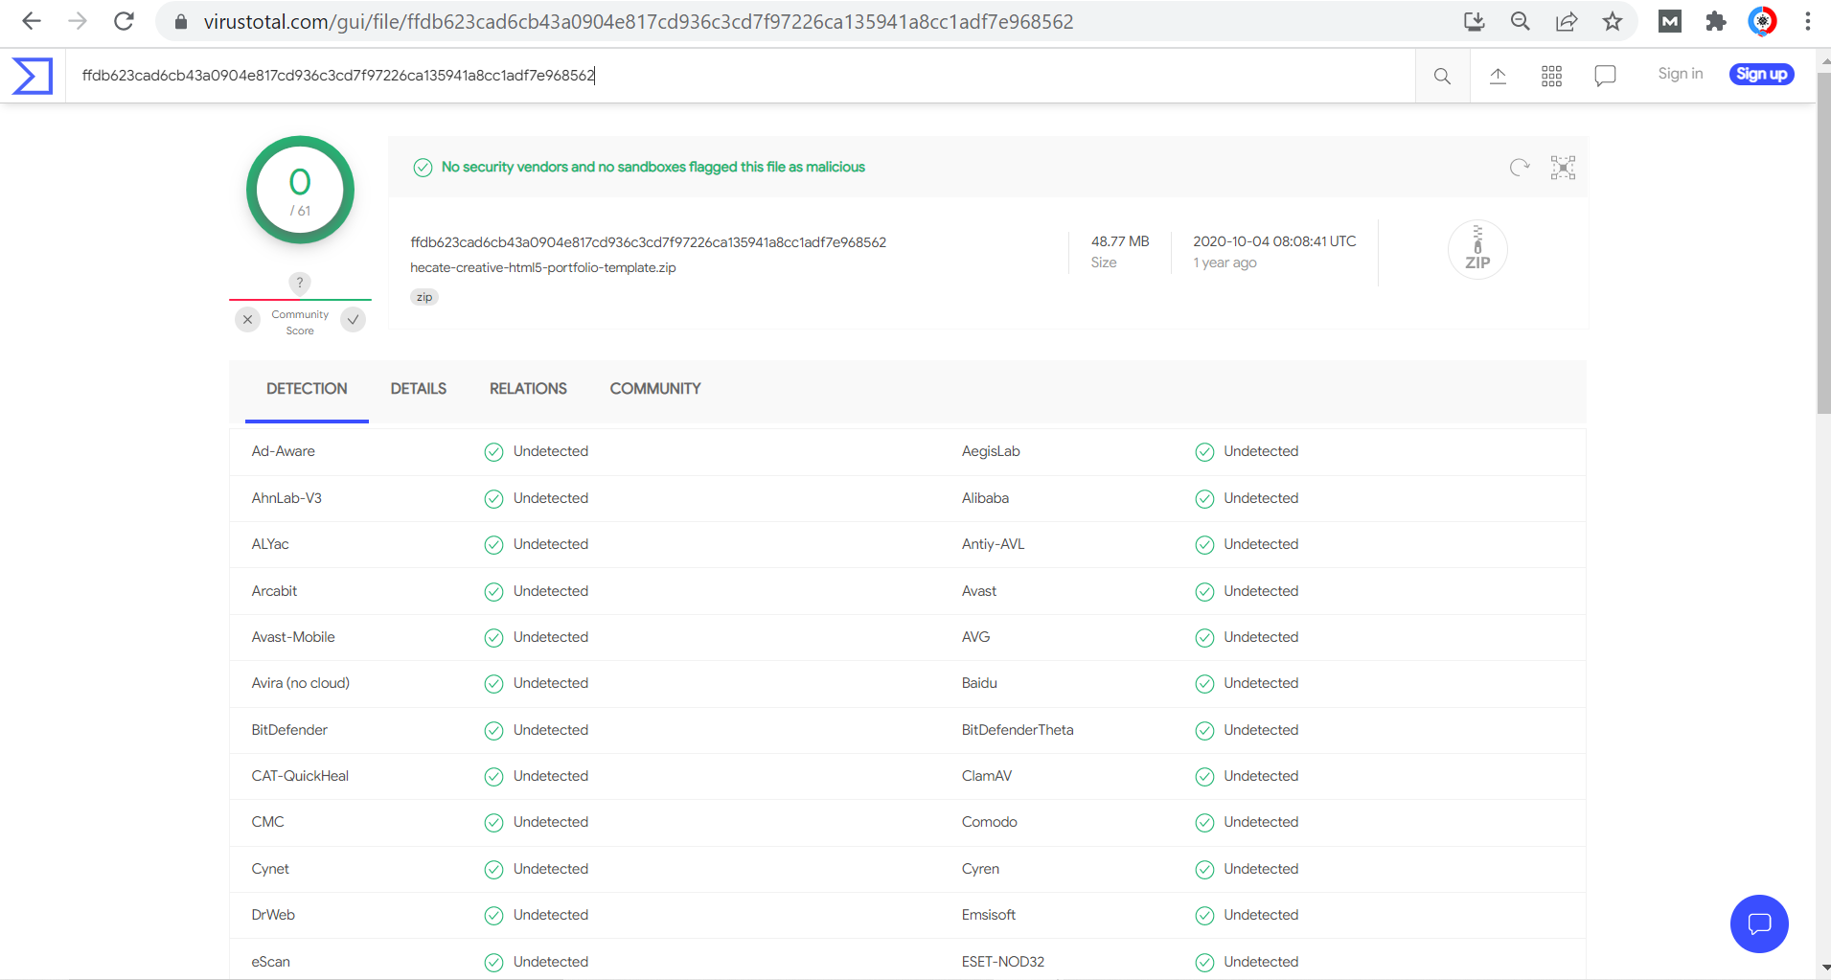Image resolution: width=1831 pixels, height=980 pixels.
Task: Reload the page with browser refresh icon
Action: (124, 21)
